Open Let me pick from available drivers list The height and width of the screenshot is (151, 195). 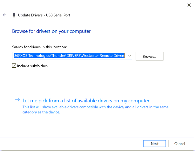coord(86,101)
